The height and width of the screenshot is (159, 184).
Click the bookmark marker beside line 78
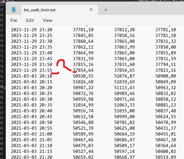pyautogui.click(x=5, y=88)
